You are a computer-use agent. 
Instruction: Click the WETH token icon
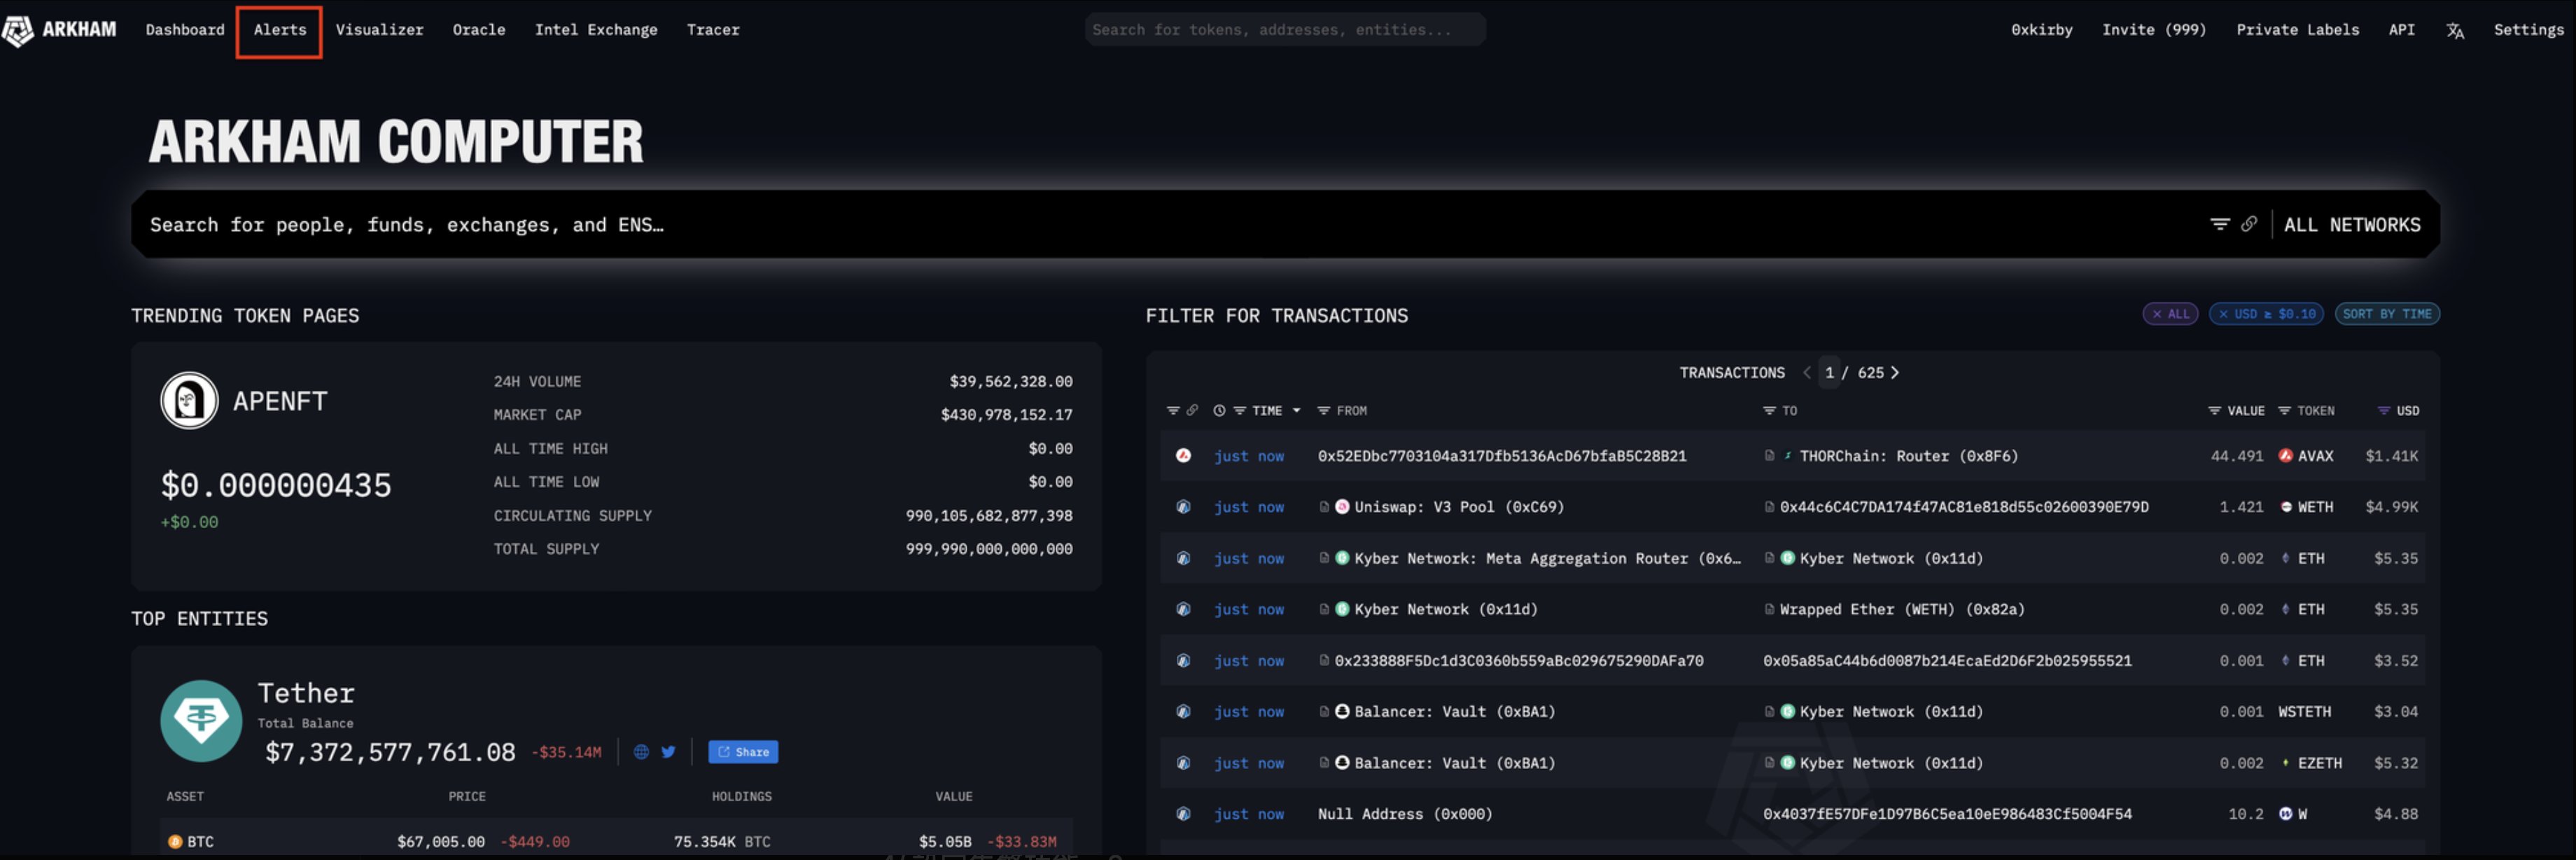pyautogui.click(x=2285, y=507)
